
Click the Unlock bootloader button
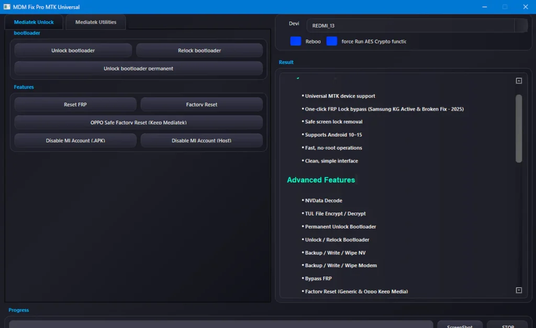73,51
